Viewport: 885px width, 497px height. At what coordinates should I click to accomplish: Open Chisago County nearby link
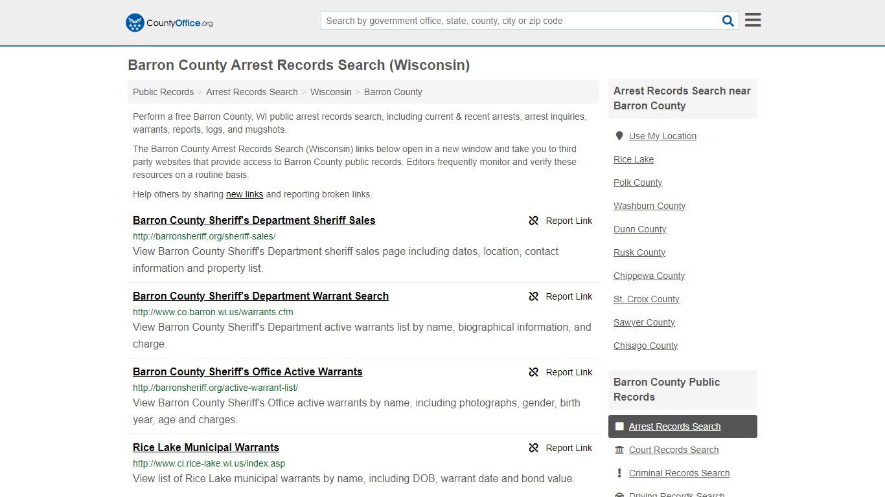pos(645,346)
